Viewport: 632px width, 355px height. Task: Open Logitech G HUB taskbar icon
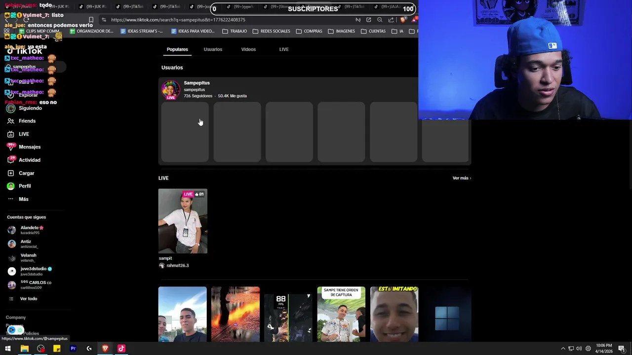89,349
